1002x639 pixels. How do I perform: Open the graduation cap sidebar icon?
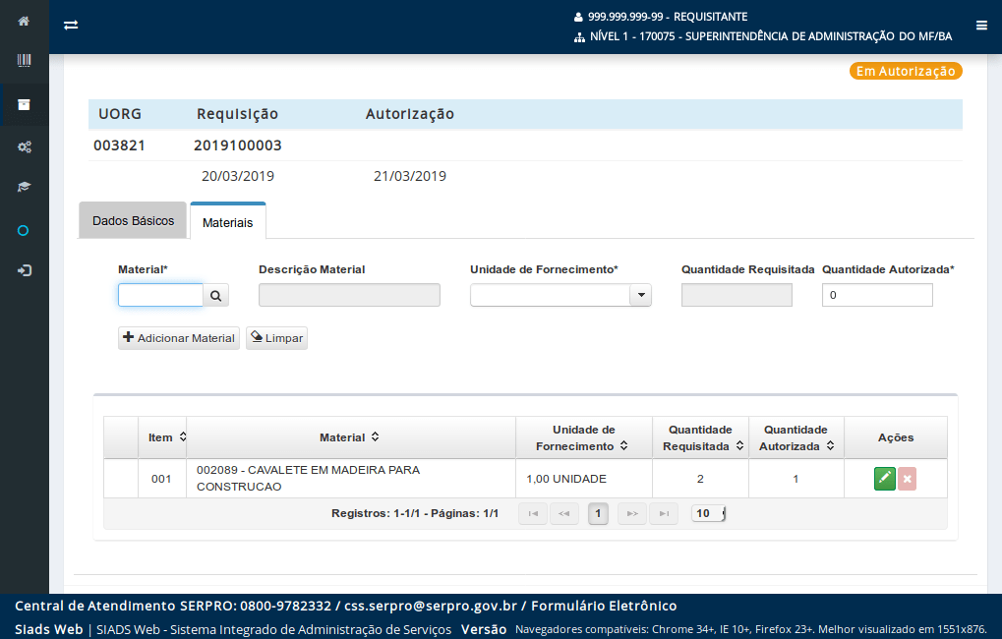pyautogui.click(x=24, y=187)
